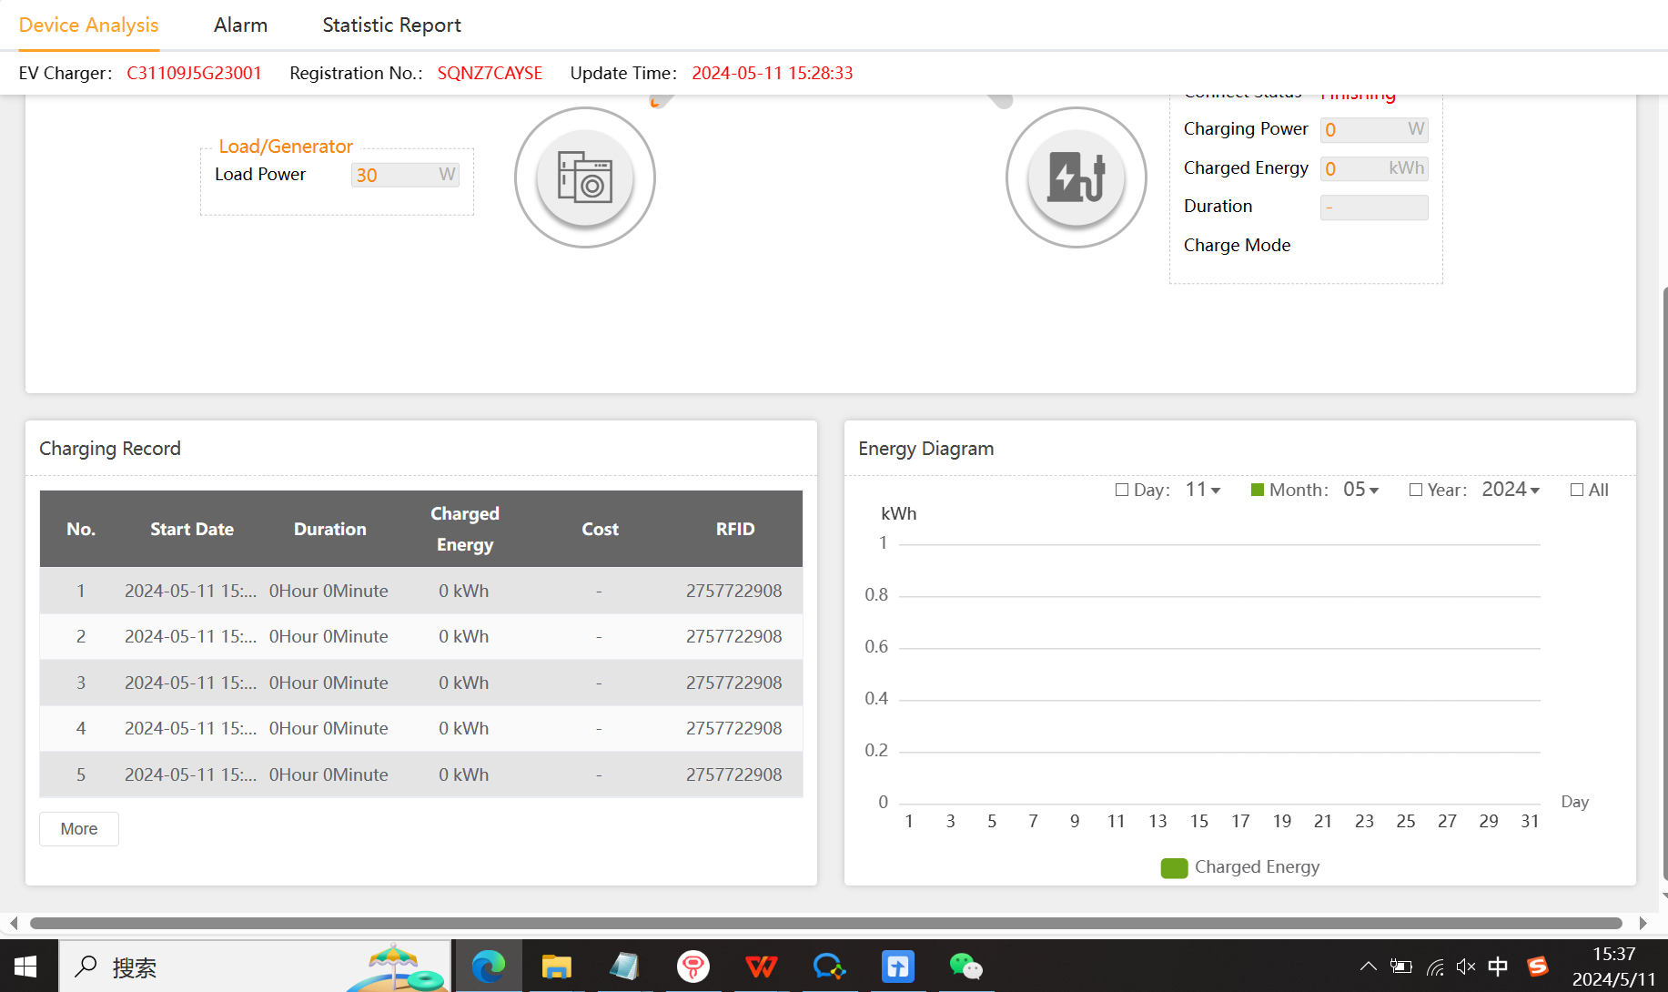This screenshot has height=992, width=1668.
Task: Open Microsoft Edge from the taskbar
Action: [489, 967]
